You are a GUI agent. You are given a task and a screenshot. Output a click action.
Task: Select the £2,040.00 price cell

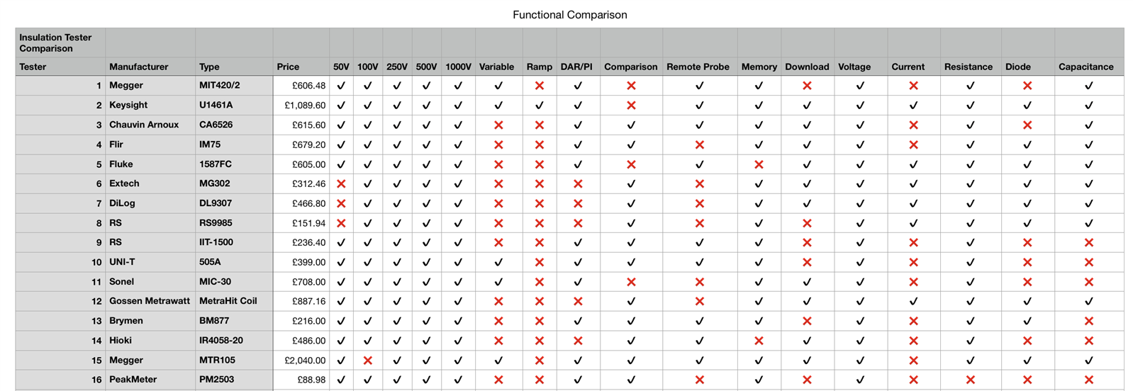tap(305, 361)
